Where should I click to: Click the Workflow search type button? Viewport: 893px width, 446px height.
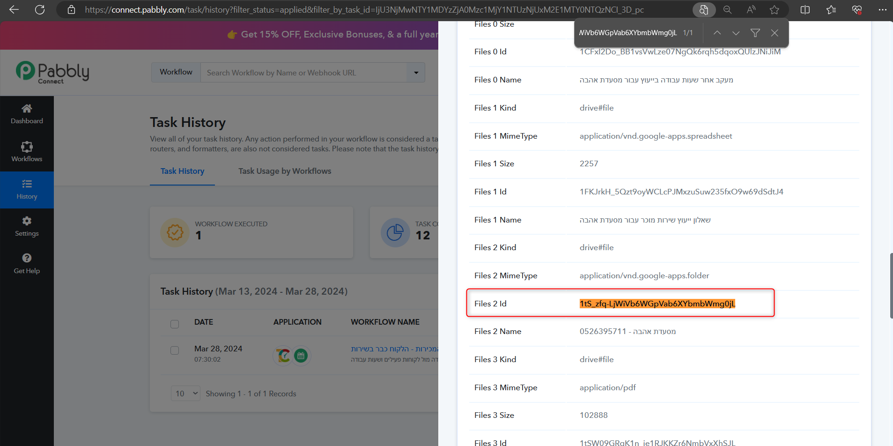176,72
